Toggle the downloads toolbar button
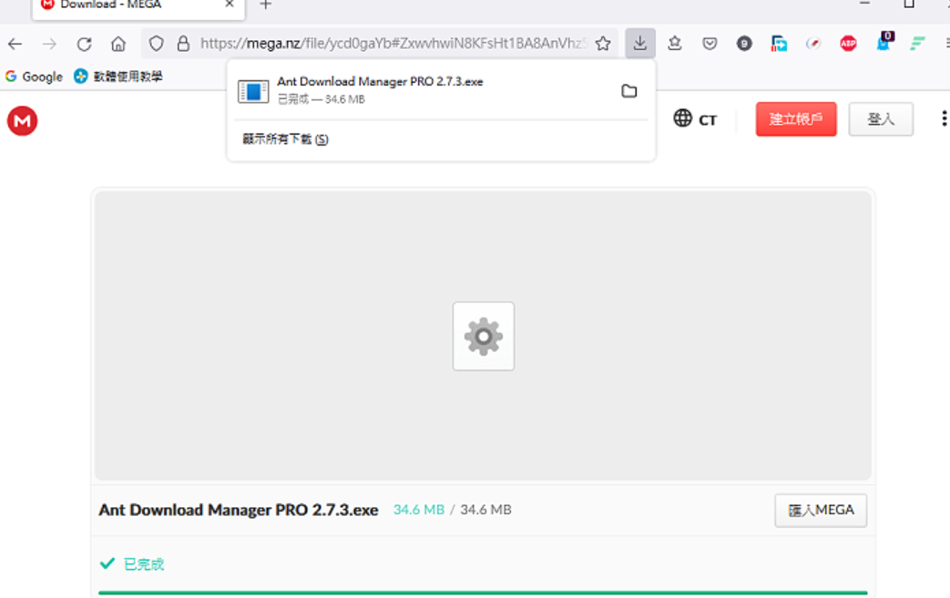The height and width of the screenshot is (598, 950). (639, 43)
